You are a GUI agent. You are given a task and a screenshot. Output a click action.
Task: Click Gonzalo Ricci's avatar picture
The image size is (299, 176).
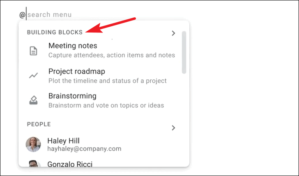[x=33, y=164]
